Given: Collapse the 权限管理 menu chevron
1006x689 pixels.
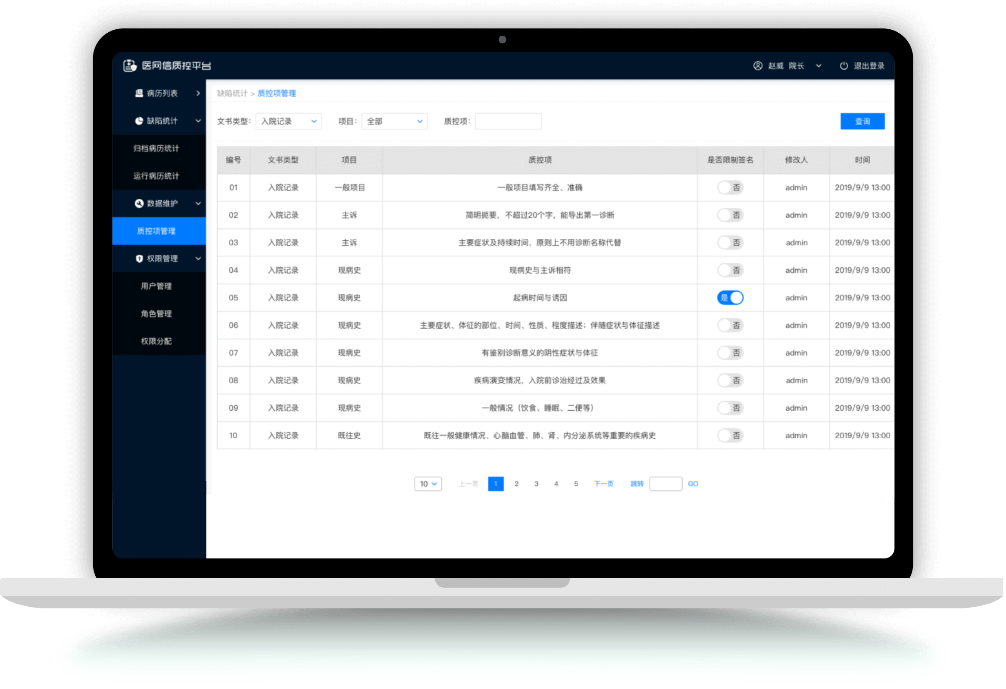Looking at the screenshot, I should pos(199,259).
